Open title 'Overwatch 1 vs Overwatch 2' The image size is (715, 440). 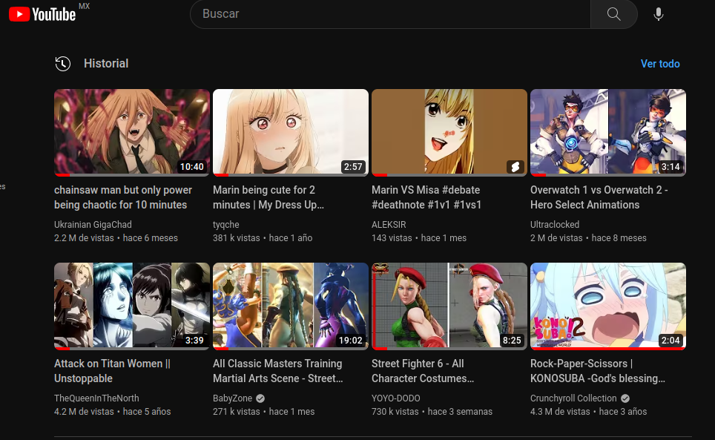(x=599, y=197)
